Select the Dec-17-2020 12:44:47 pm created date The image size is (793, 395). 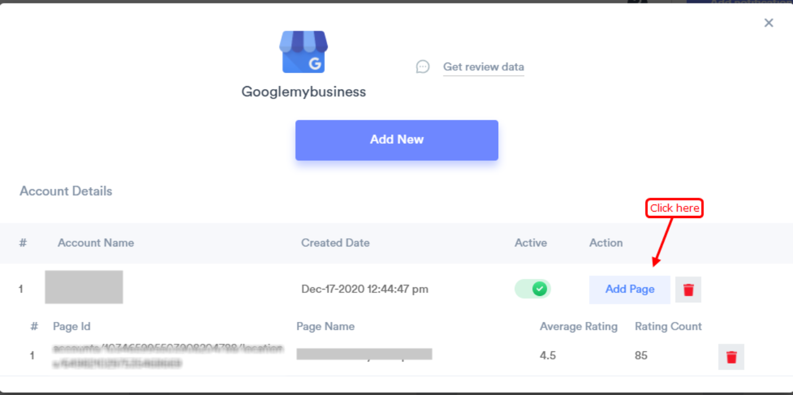(365, 289)
